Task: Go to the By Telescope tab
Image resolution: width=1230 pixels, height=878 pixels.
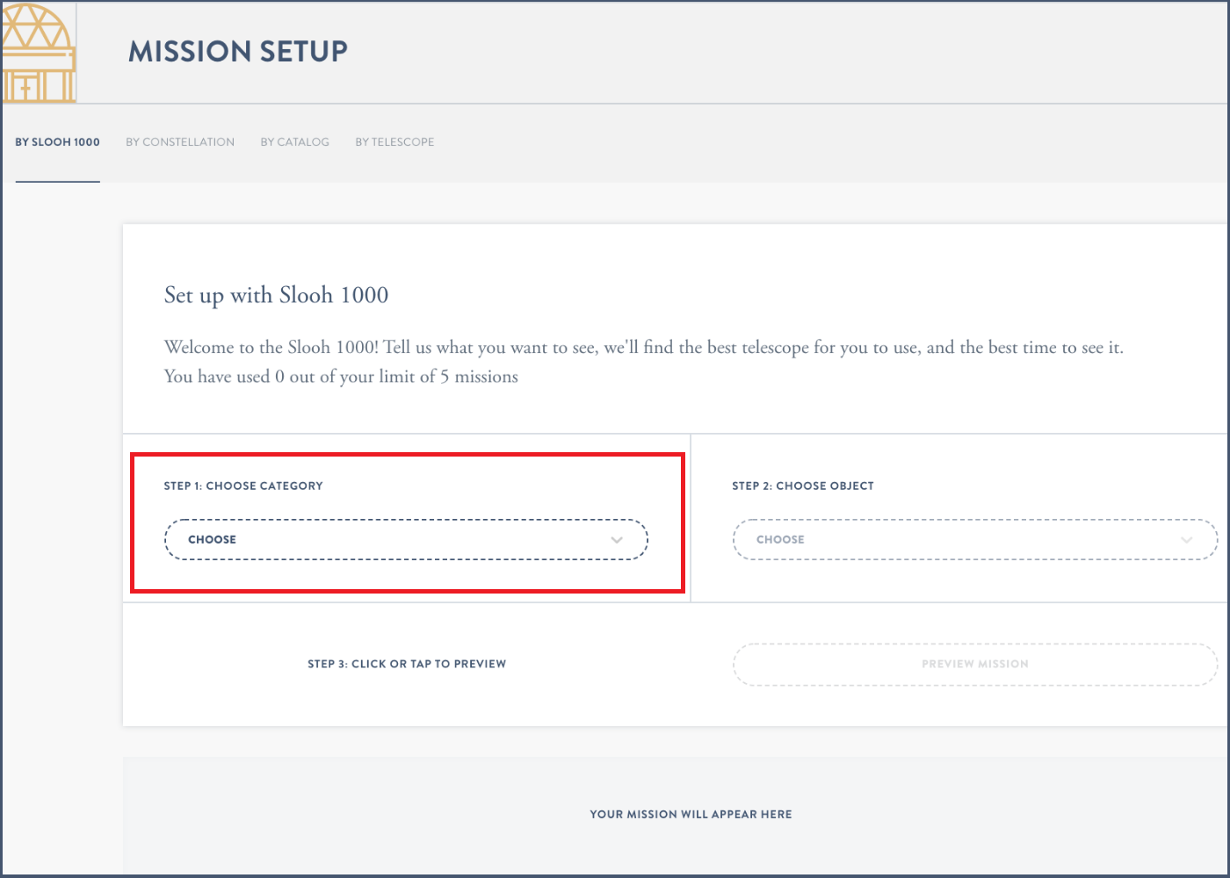Action: 394,142
